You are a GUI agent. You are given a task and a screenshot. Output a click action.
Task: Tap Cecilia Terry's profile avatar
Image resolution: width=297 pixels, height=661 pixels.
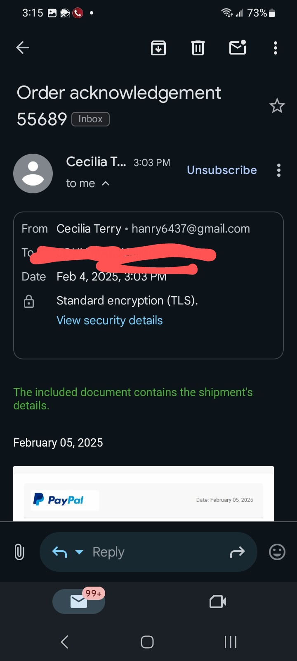coord(33,174)
